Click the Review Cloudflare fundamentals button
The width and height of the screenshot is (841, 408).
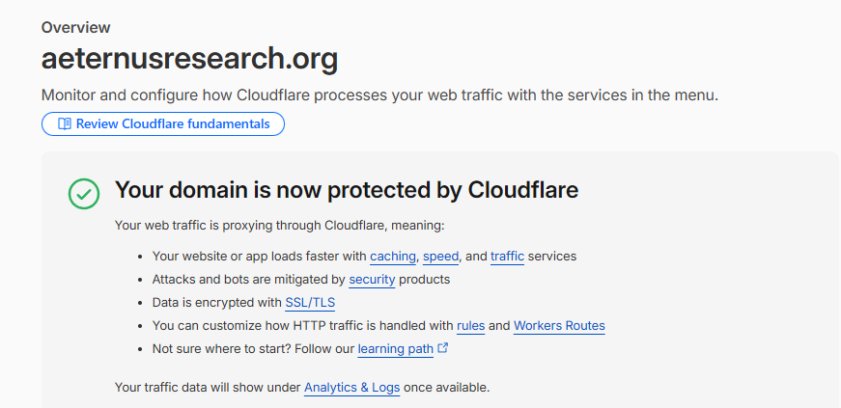click(x=163, y=123)
